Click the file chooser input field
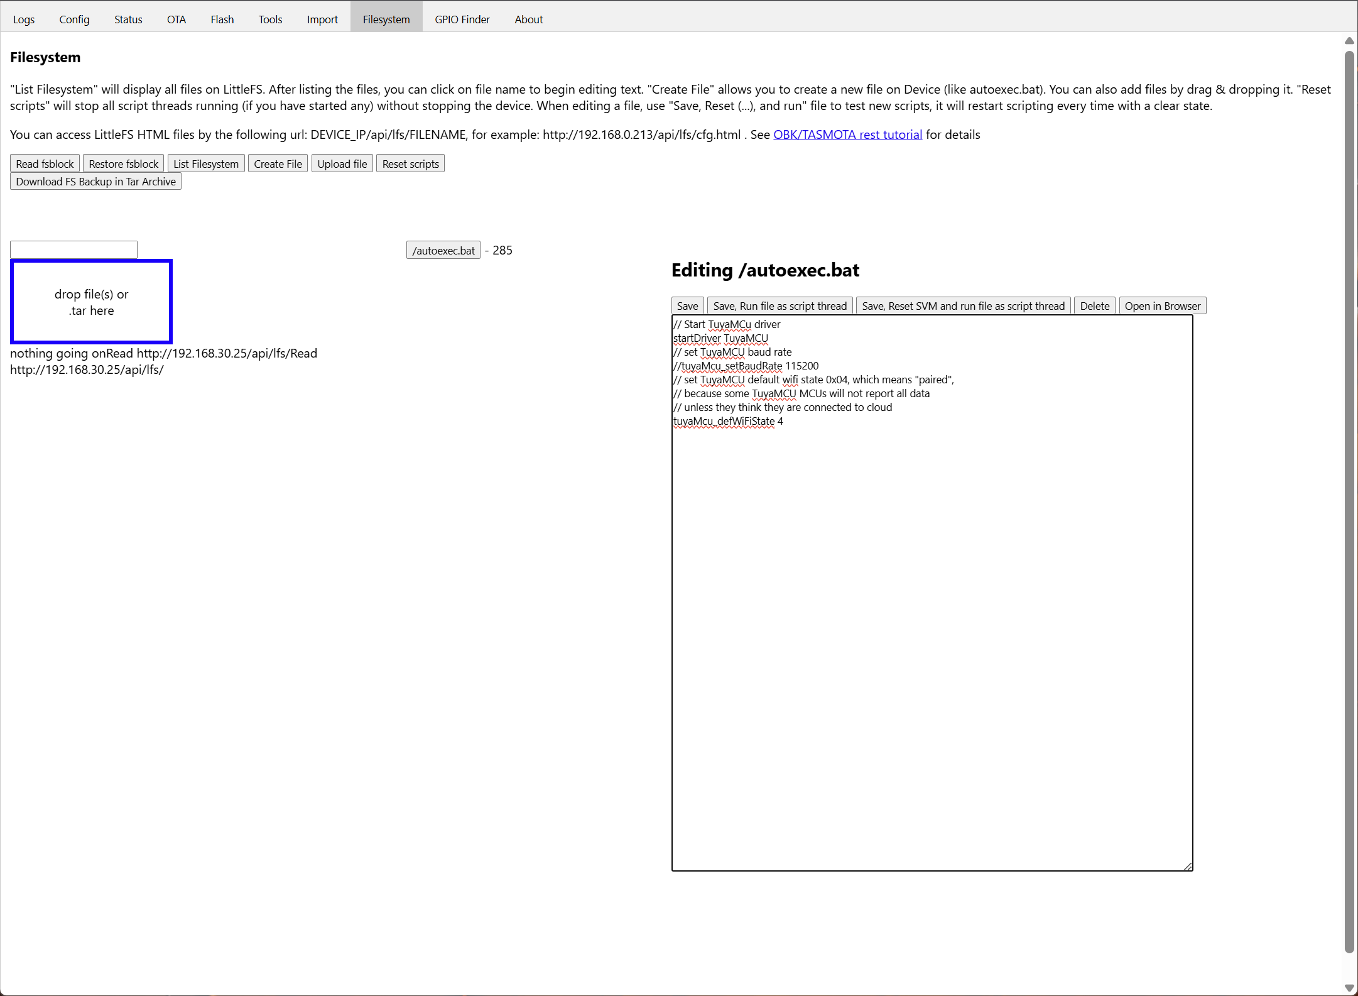The height and width of the screenshot is (996, 1358). click(x=73, y=249)
